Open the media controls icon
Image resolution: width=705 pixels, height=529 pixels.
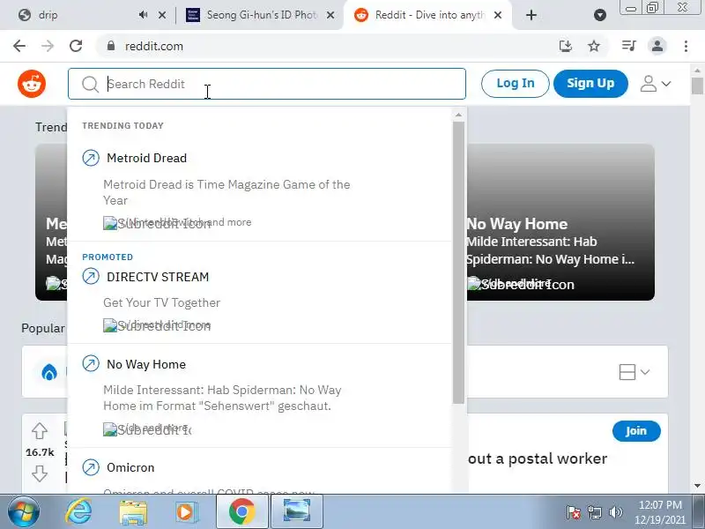pos(628,46)
